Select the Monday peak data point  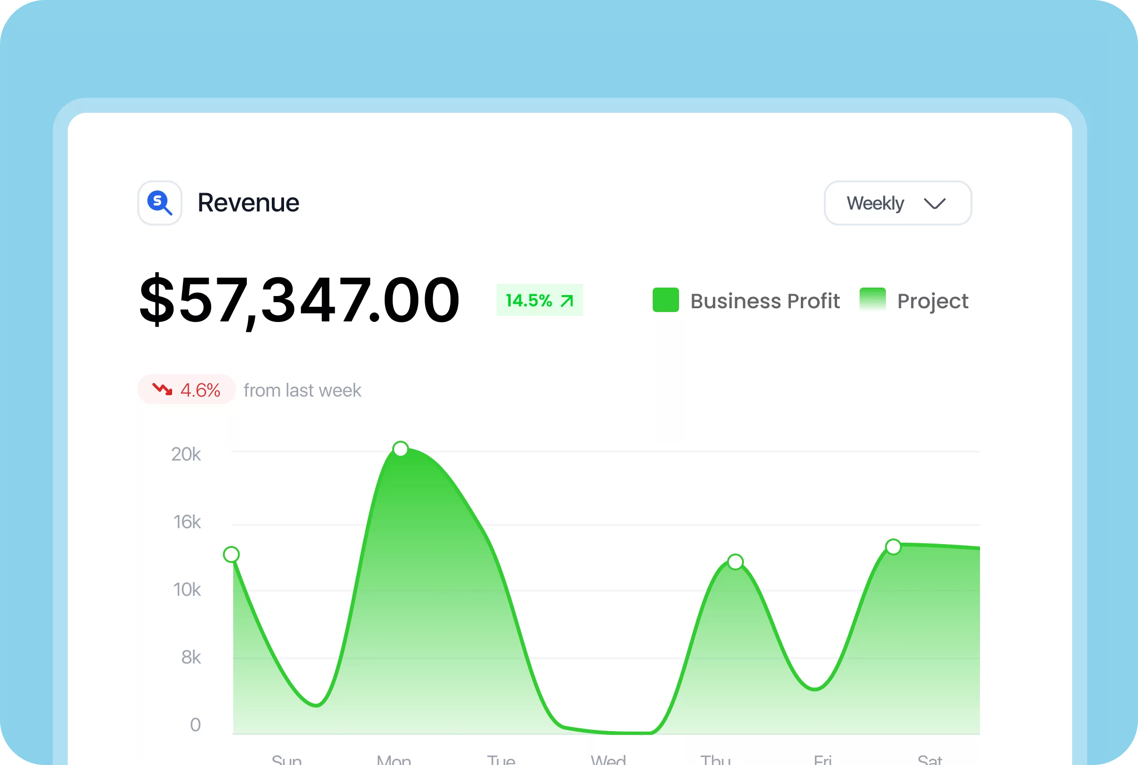(x=400, y=449)
